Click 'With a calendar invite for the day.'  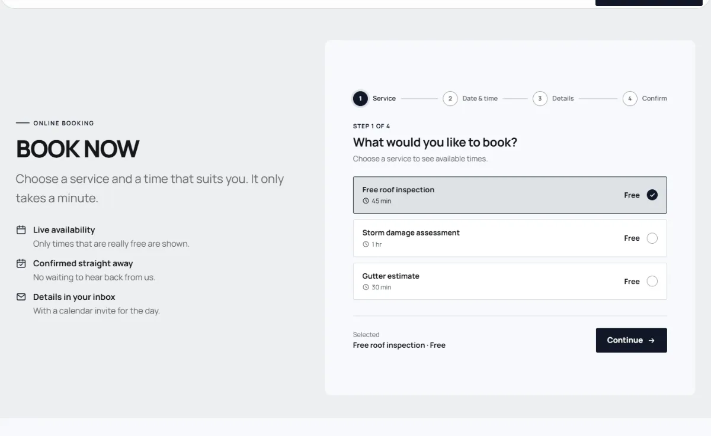click(97, 311)
